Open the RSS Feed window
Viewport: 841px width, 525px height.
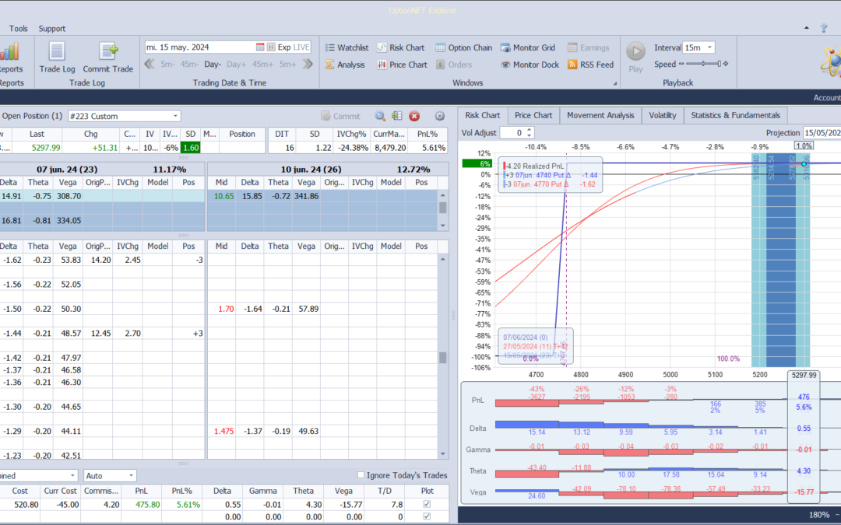click(x=590, y=65)
